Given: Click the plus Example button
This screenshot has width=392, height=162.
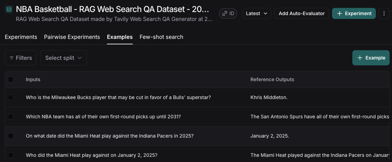Looking at the screenshot, I should 371,58.
